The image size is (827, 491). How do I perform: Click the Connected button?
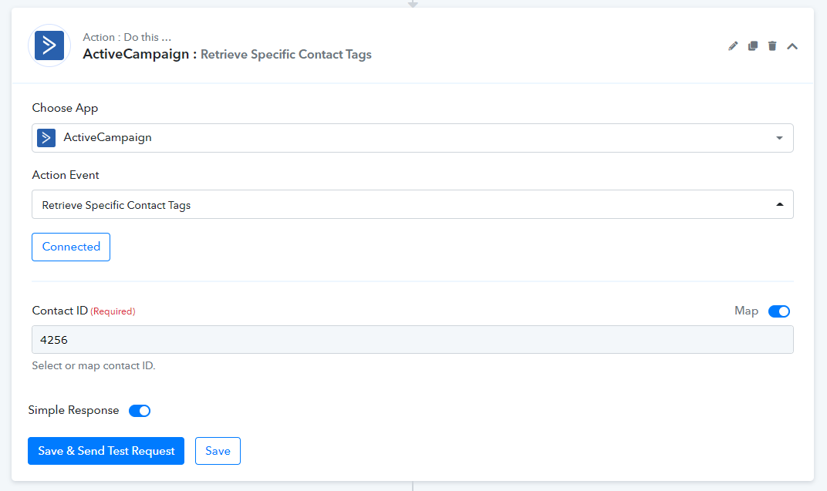click(71, 247)
